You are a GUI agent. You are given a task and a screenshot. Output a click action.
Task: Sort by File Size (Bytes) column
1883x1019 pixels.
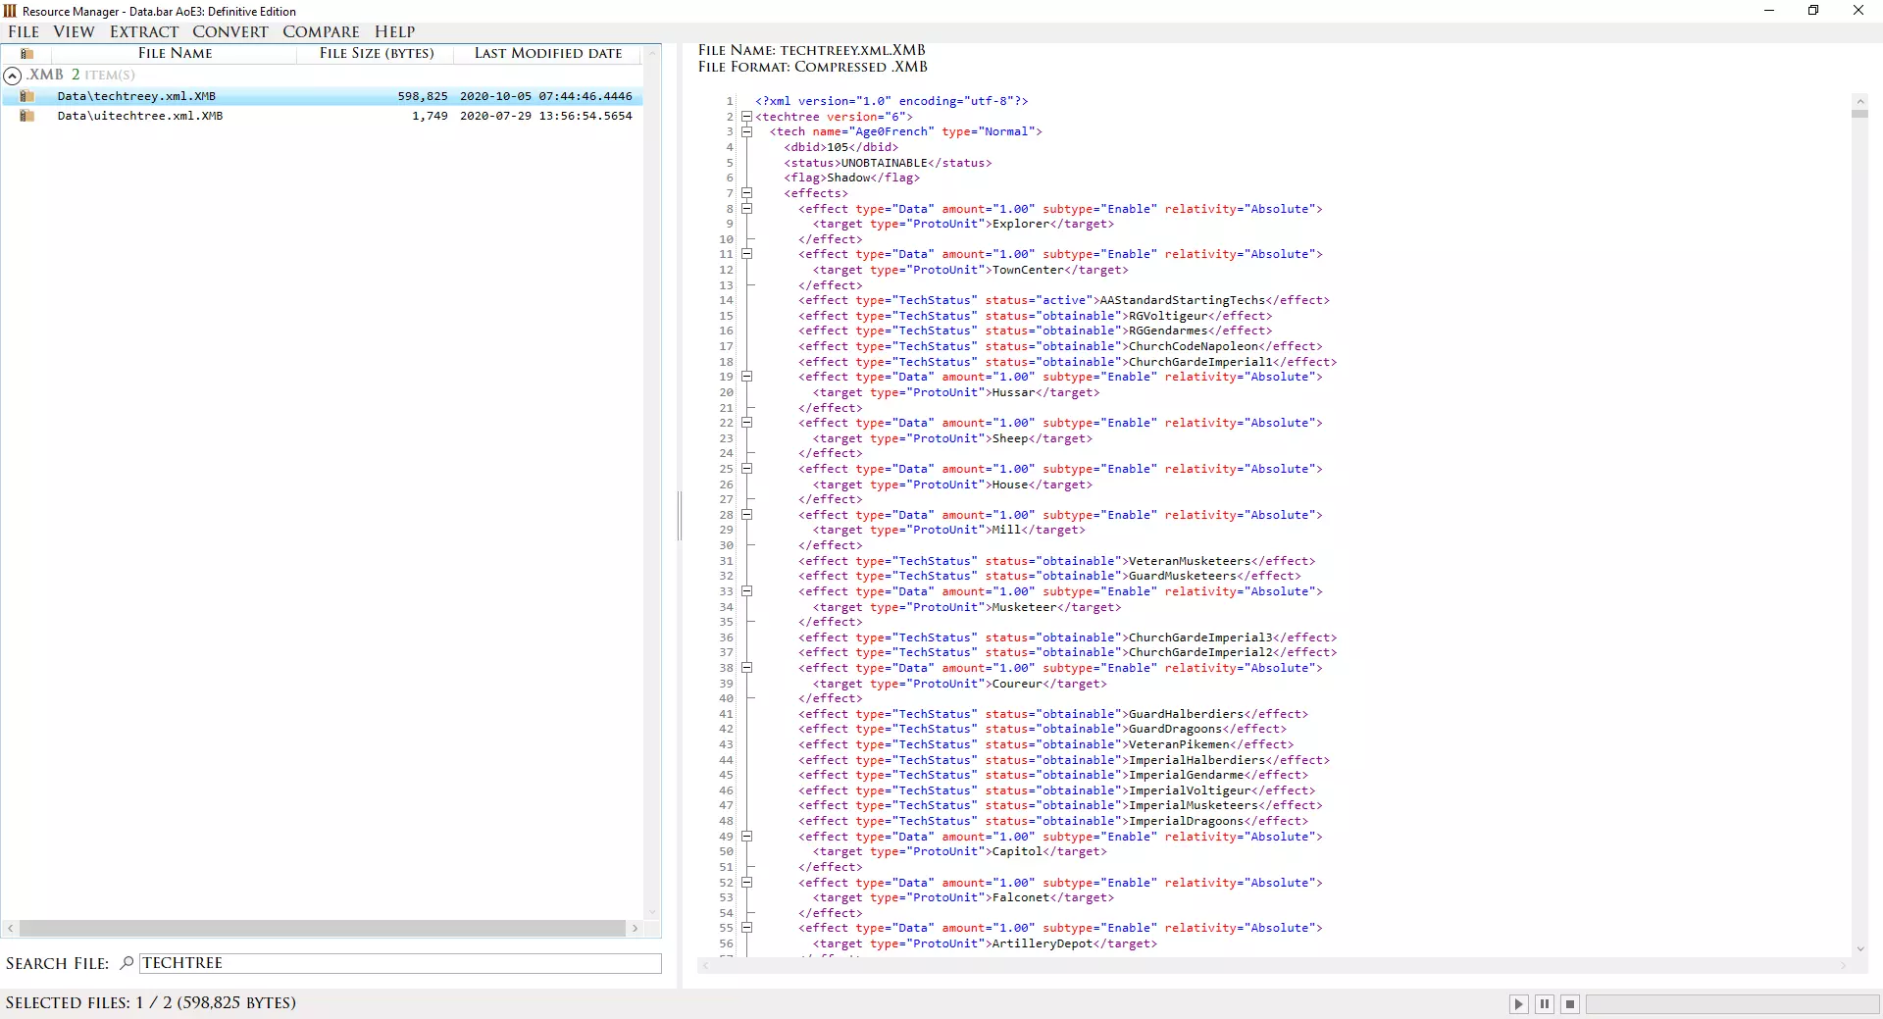tap(377, 53)
